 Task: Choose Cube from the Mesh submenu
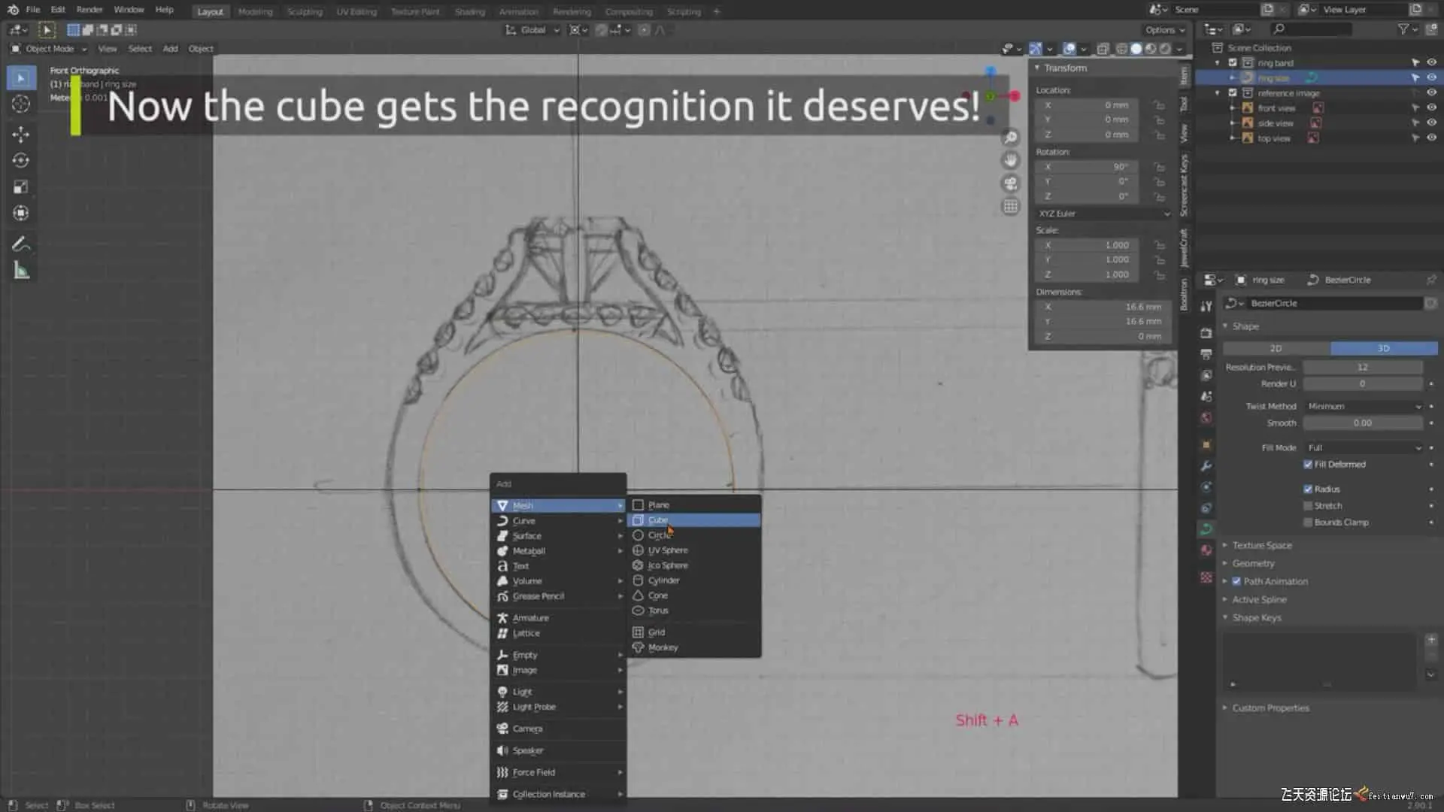pyautogui.click(x=659, y=520)
